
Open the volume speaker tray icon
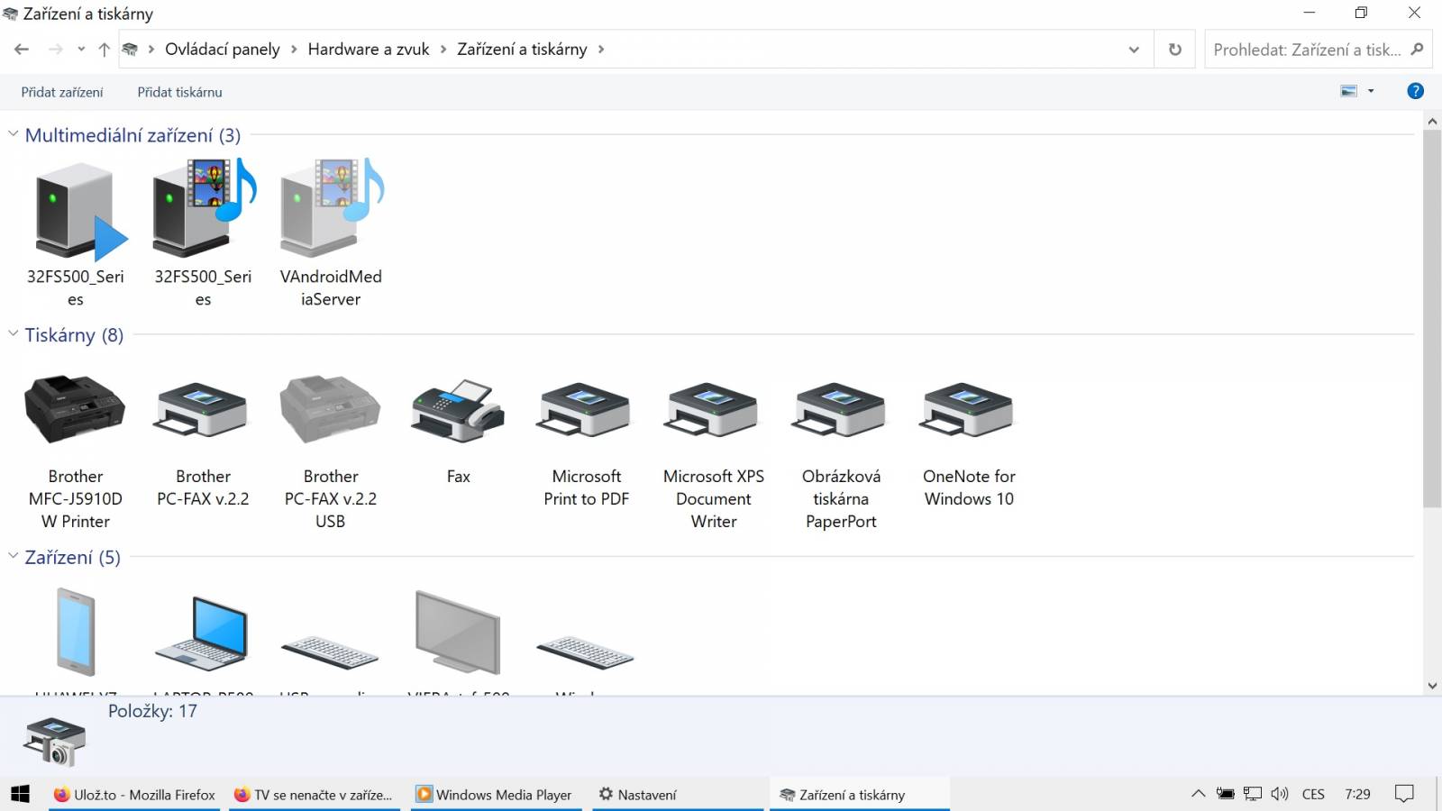(x=1280, y=794)
